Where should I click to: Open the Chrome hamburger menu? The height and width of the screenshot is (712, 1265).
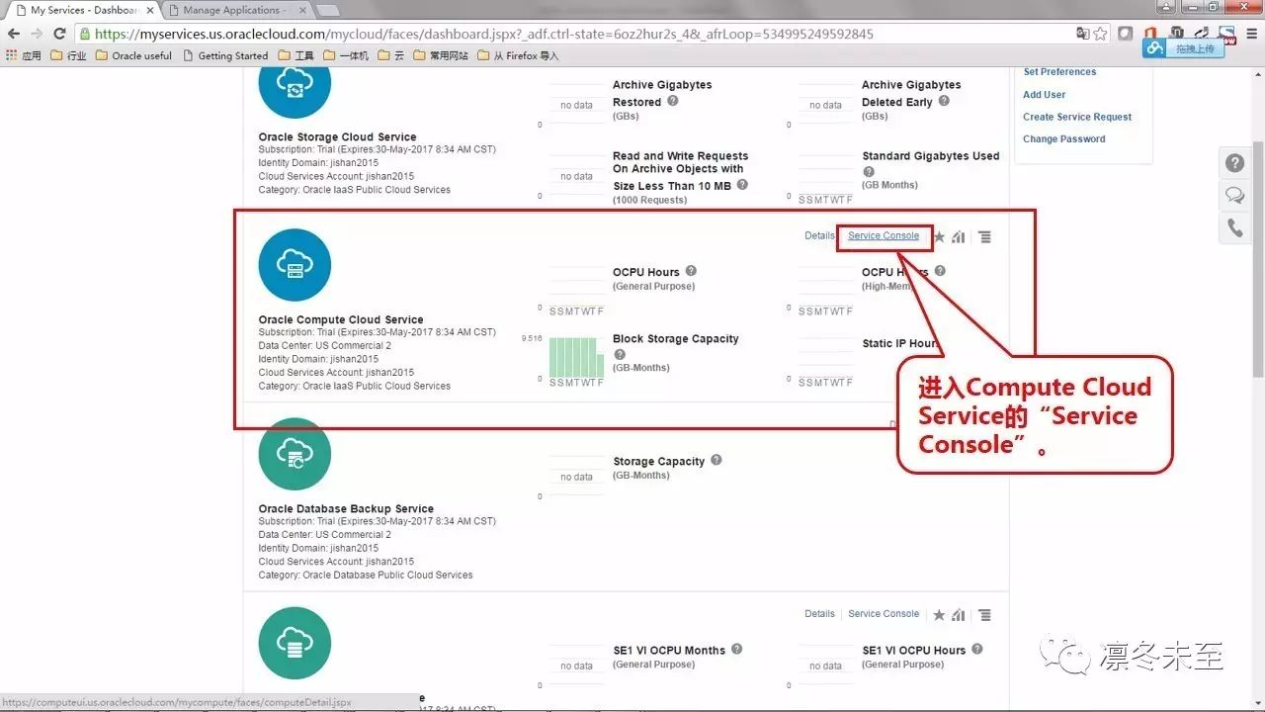click(x=1252, y=34)
